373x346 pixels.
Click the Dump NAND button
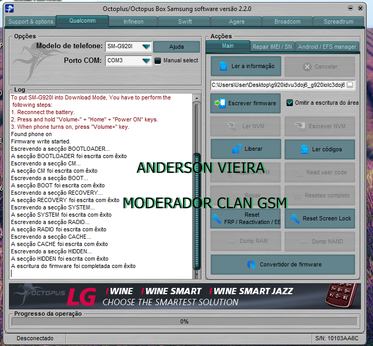(320, 242)
